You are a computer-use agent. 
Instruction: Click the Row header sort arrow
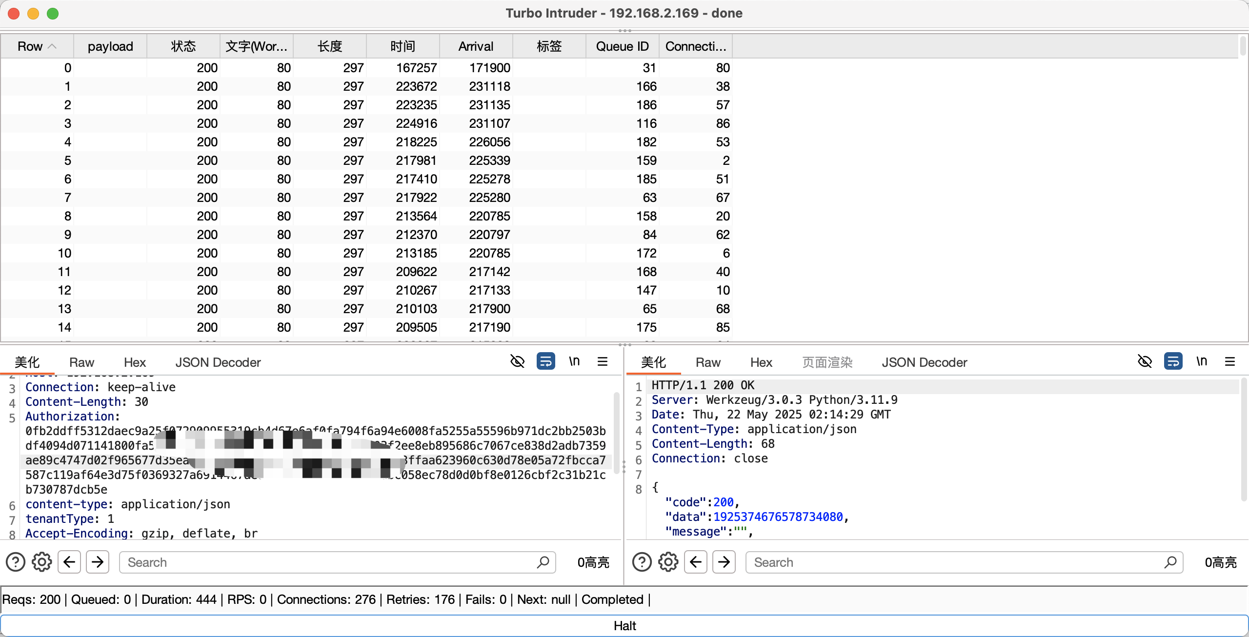[x=53, y=46]
